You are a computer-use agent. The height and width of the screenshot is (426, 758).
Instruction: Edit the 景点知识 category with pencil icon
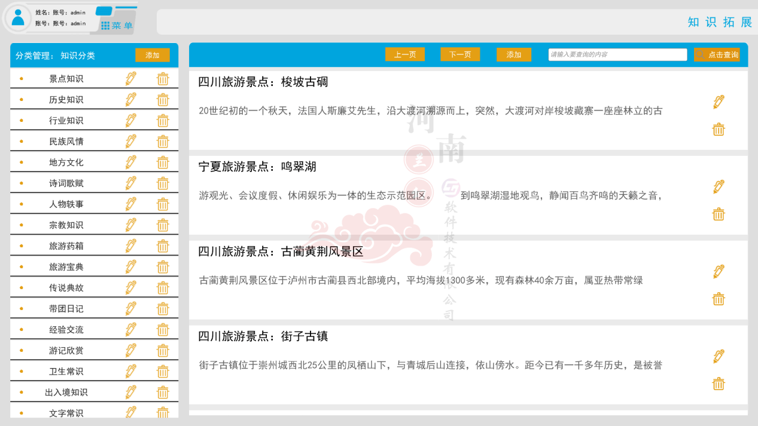pos(130,78)
